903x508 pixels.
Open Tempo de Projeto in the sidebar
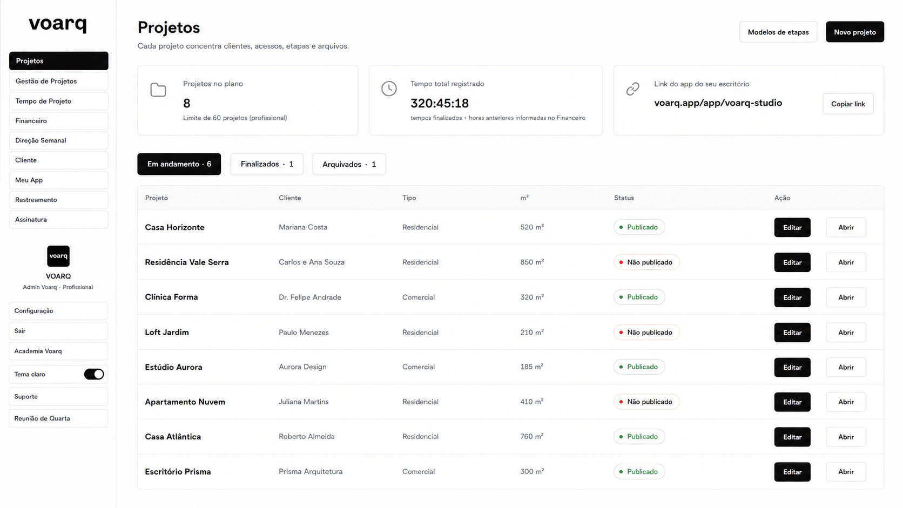(x=58, y=101)
